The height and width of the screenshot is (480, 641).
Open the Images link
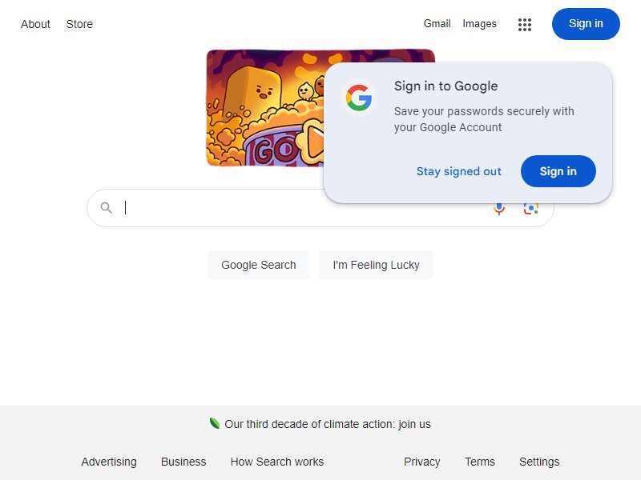click(x=479, y=24)
